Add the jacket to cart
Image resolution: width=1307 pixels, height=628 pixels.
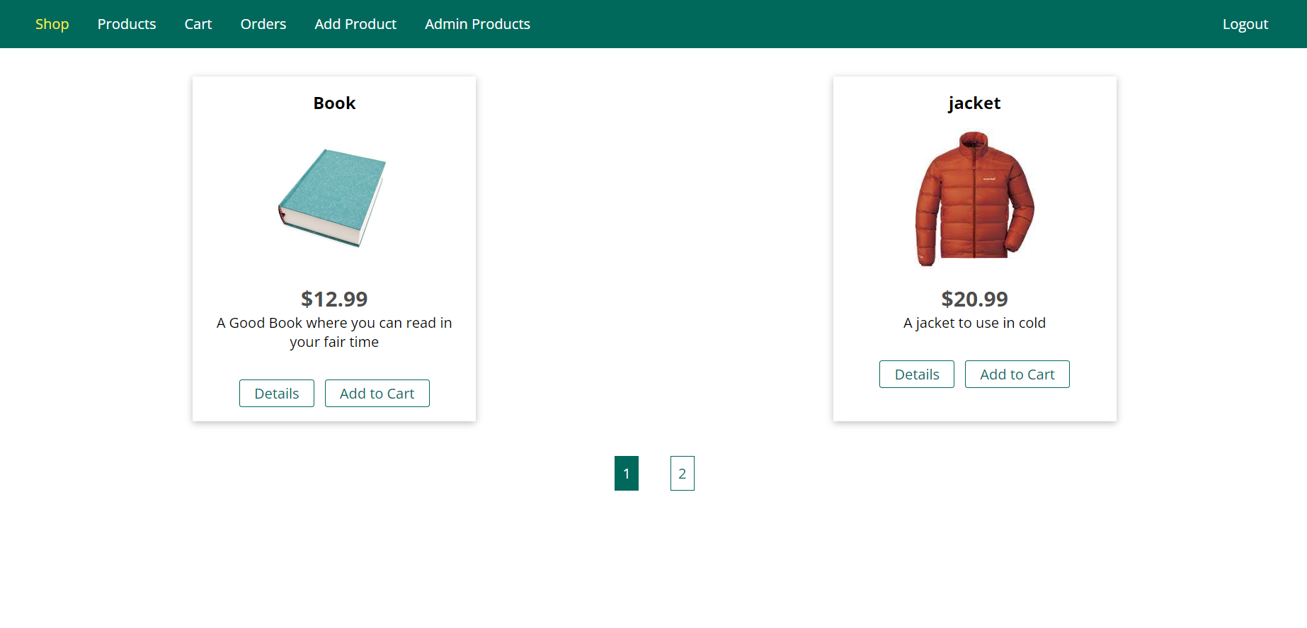(1017, 375)
